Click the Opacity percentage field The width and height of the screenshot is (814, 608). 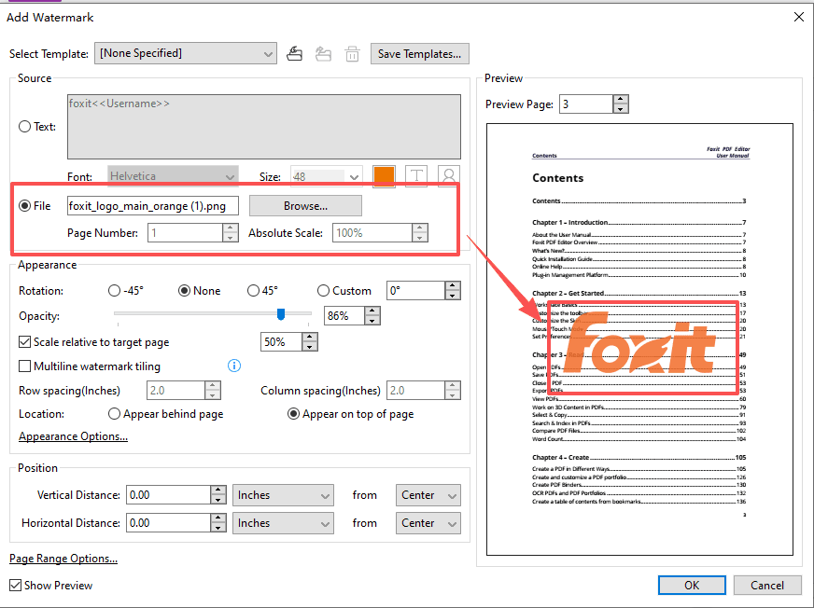[344, 315]
